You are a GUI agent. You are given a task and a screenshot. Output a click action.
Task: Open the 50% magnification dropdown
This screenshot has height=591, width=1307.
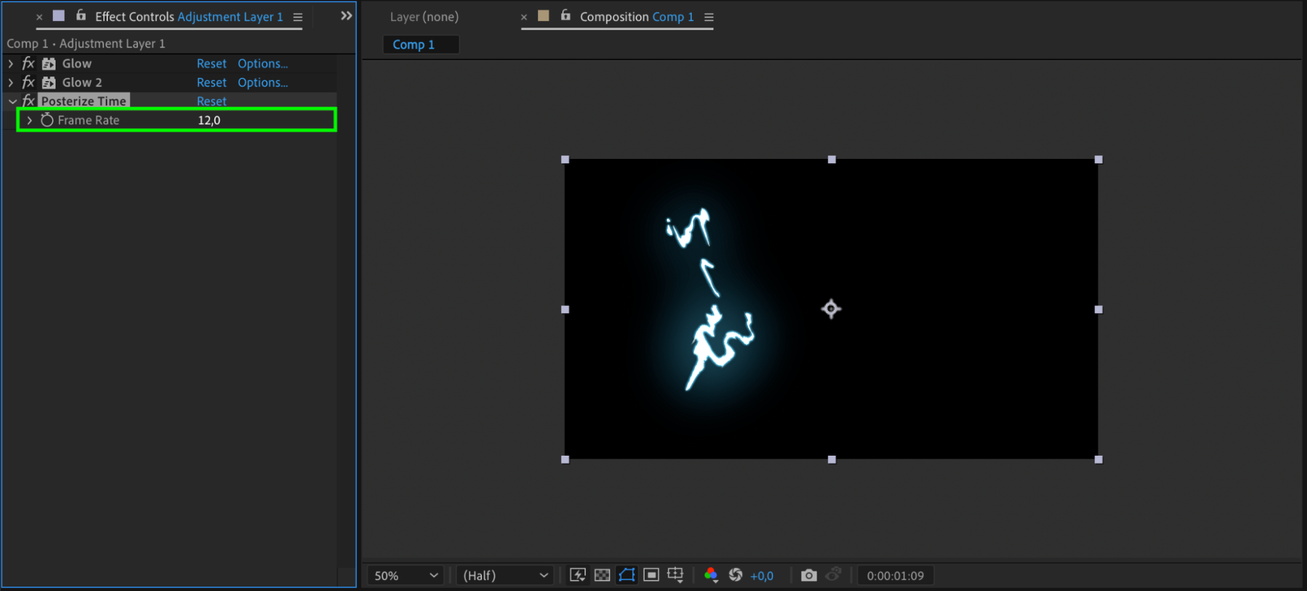(405, 575)
